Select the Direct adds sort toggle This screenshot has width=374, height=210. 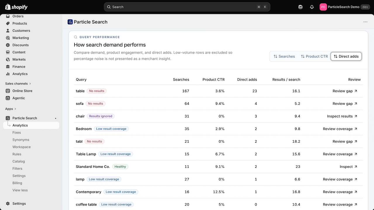pyautogui.click(x=346, y=56)
